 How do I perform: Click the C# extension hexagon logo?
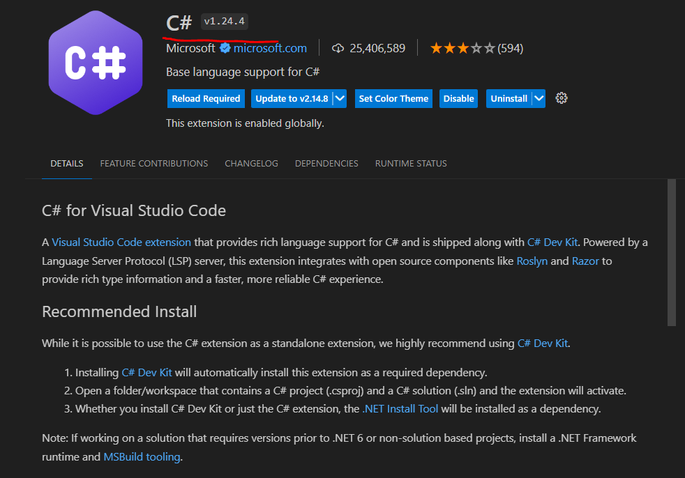point(95,63)
